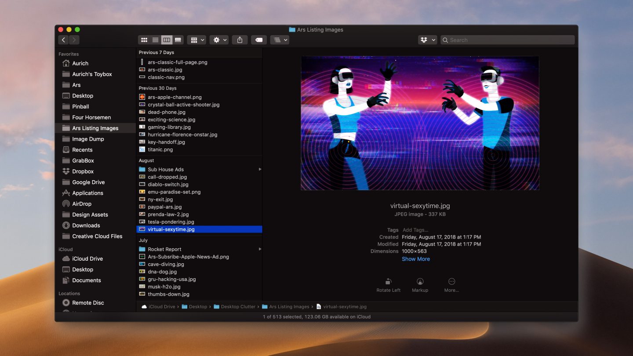The width and height of the screenshot is (633, 356).
Task: Click the Add Tags field
Action: click(415, 229)
